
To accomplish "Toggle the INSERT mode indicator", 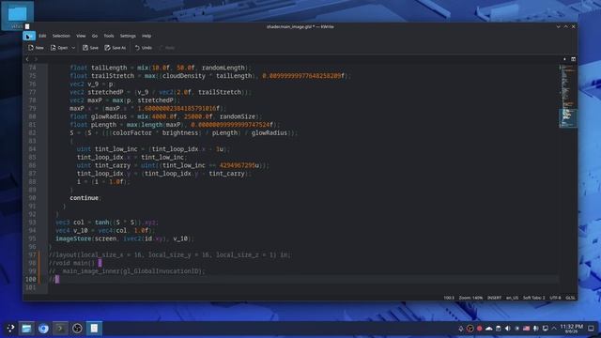I will pyautogui.click(x=494, y=298).
